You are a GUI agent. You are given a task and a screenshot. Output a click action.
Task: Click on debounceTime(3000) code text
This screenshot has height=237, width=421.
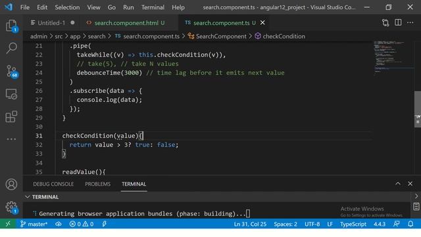(109, 73)
